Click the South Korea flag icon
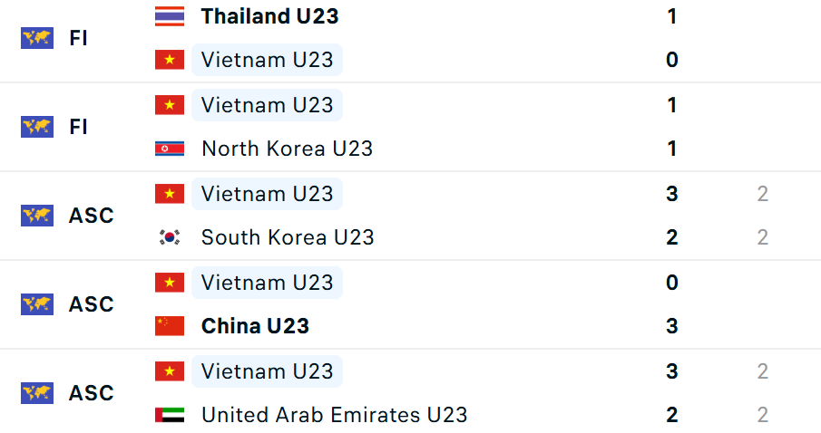The width and height of the screenshot is (821, 433). 170,237
